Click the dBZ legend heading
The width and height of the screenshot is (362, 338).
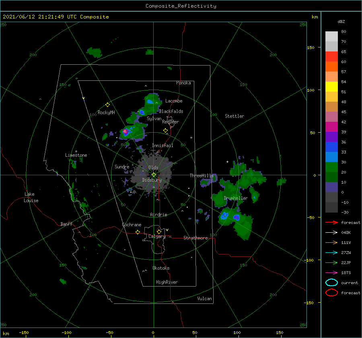341,22
